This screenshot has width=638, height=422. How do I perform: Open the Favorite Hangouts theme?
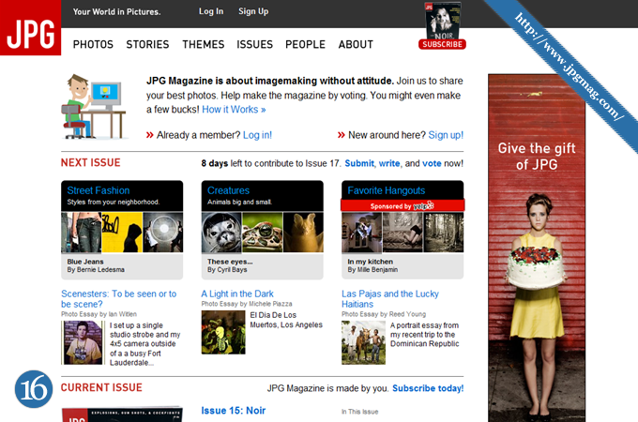click(x=387, y=190)
